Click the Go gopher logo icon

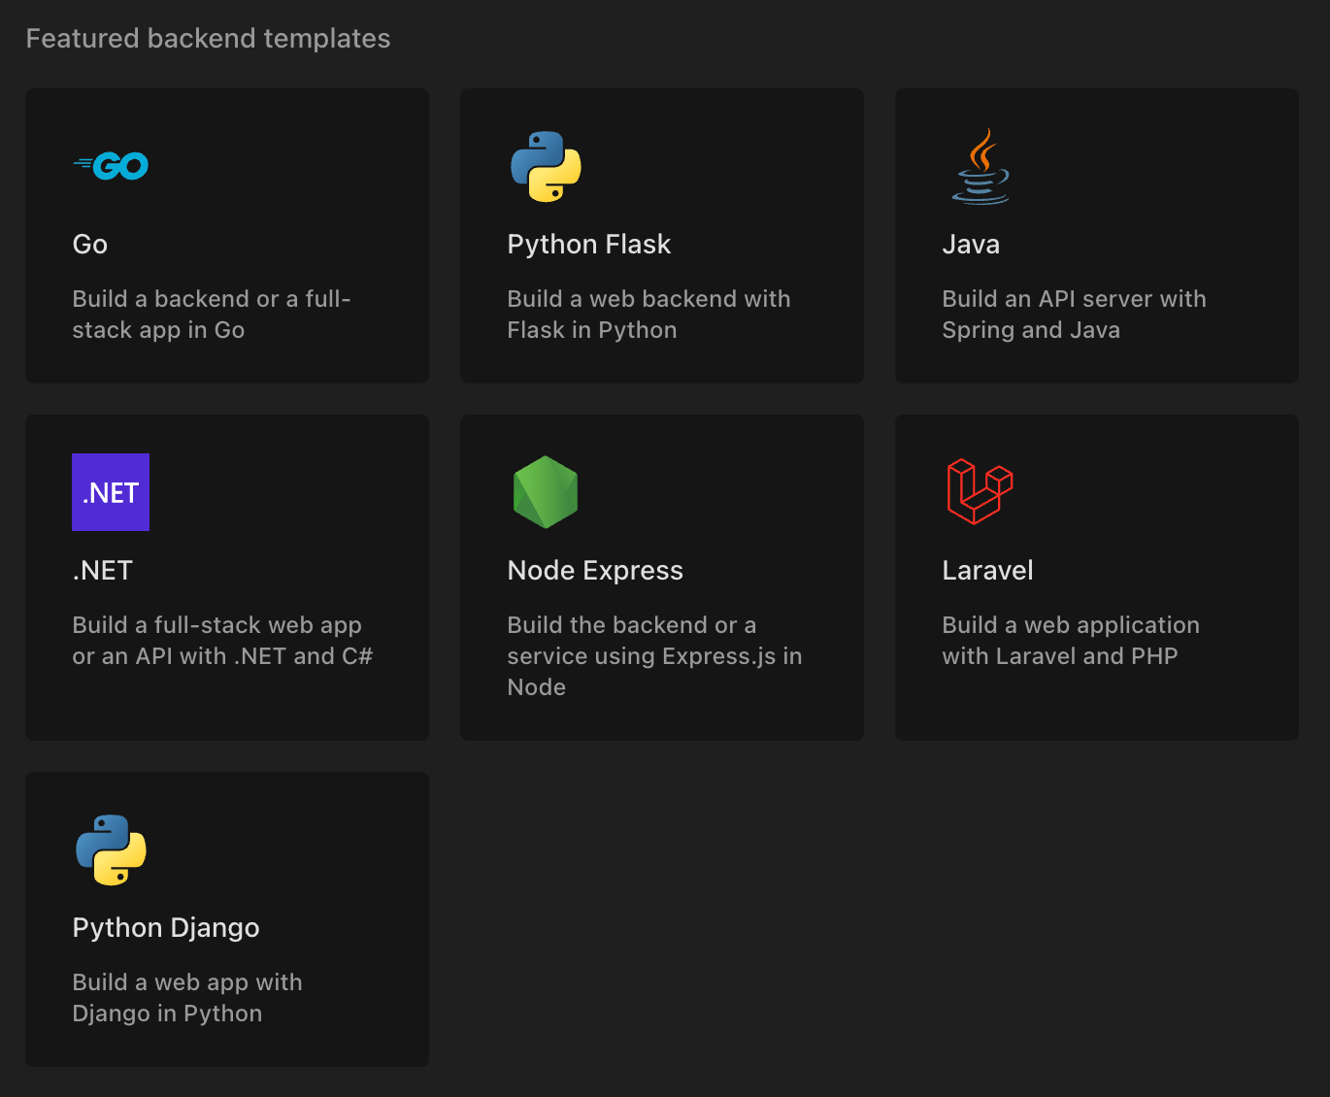click(x=111, y=166)
